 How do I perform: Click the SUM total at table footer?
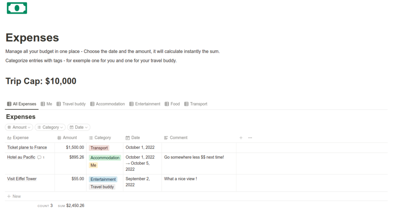pos(71,206)
